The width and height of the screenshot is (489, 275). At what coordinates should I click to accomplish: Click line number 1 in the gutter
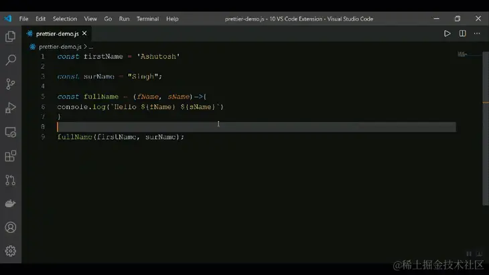(x=43, y=57)
